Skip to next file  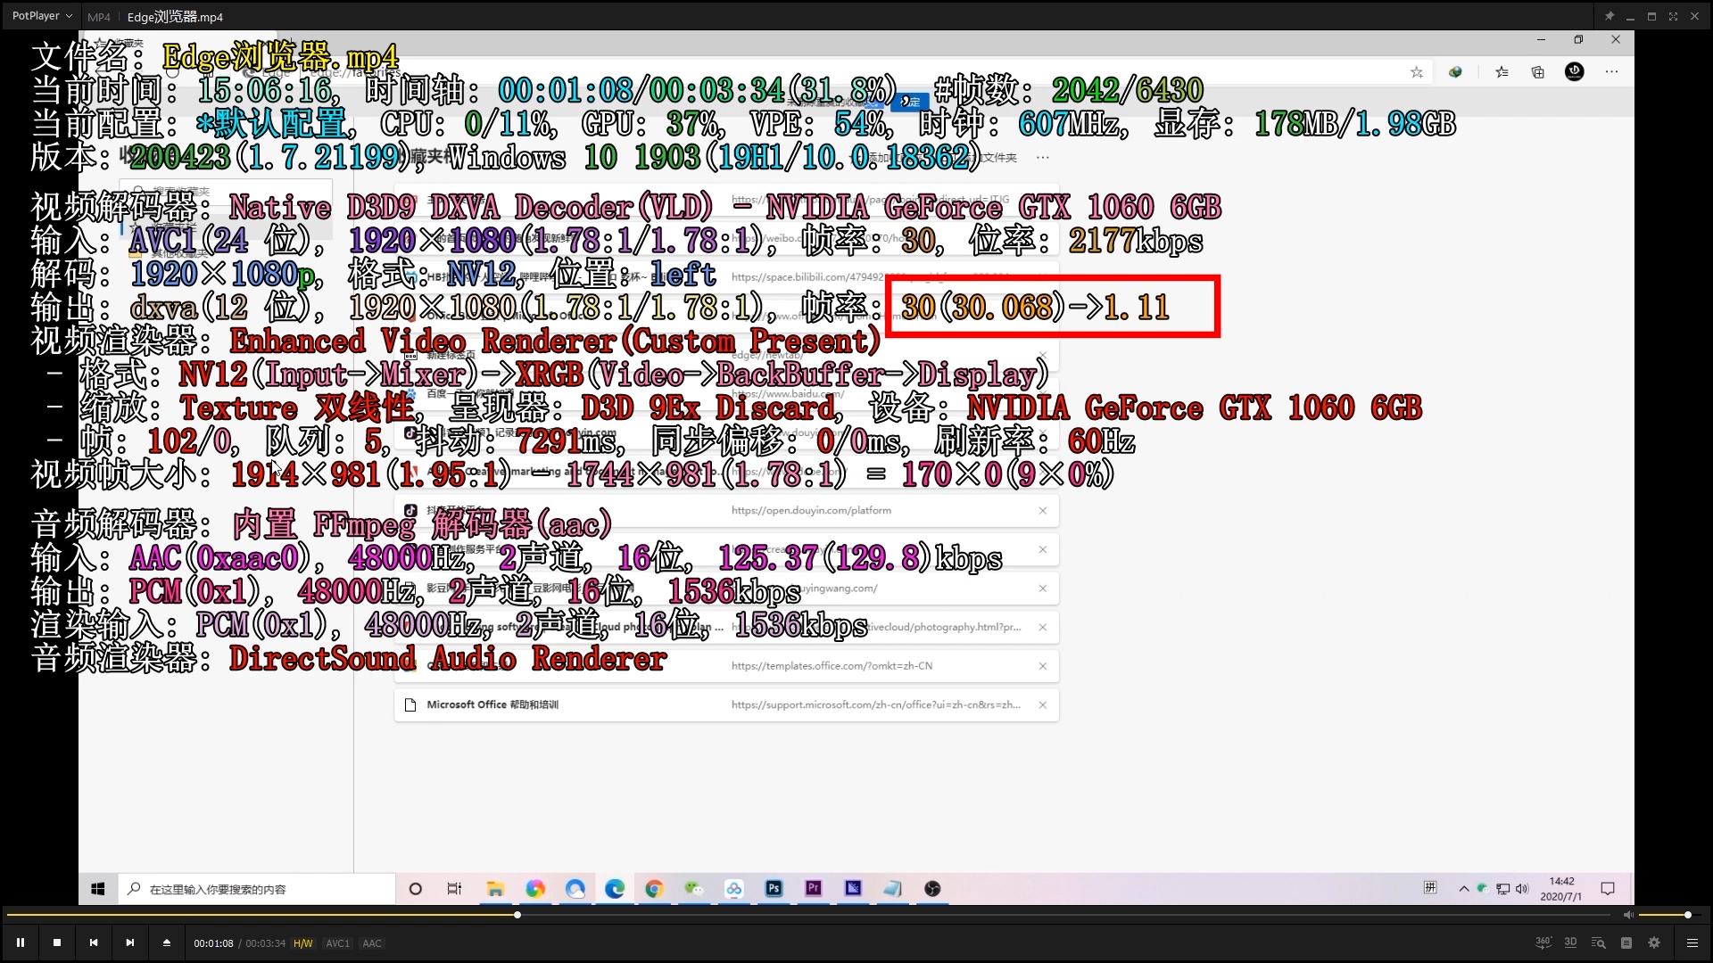(x=130, y=942)
